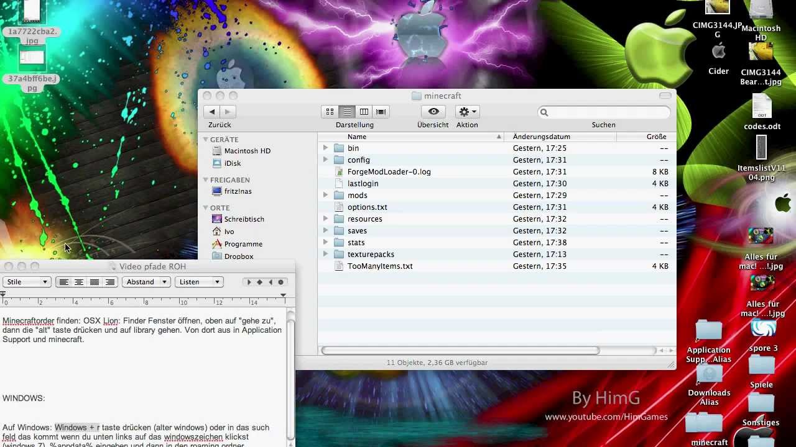Justify text in TextEdit
This screenshot has height=447, width=796.
[x=95, y=282]
